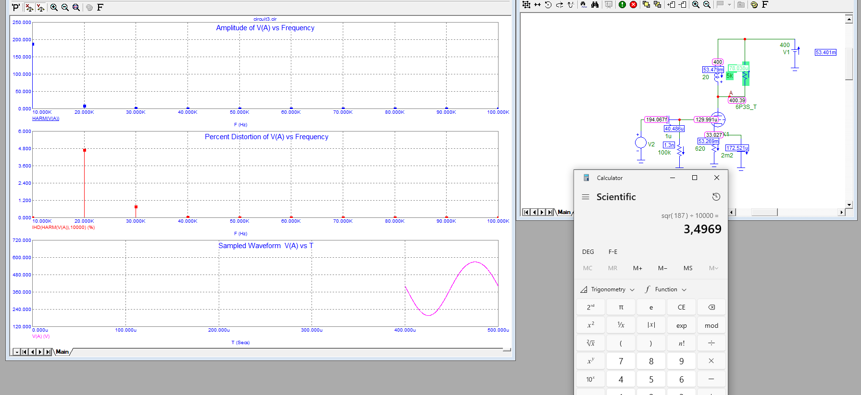861x395 pixels.
Task: Expand the Trigonometry dropdown in Calculator
Action: pos(607,289)
